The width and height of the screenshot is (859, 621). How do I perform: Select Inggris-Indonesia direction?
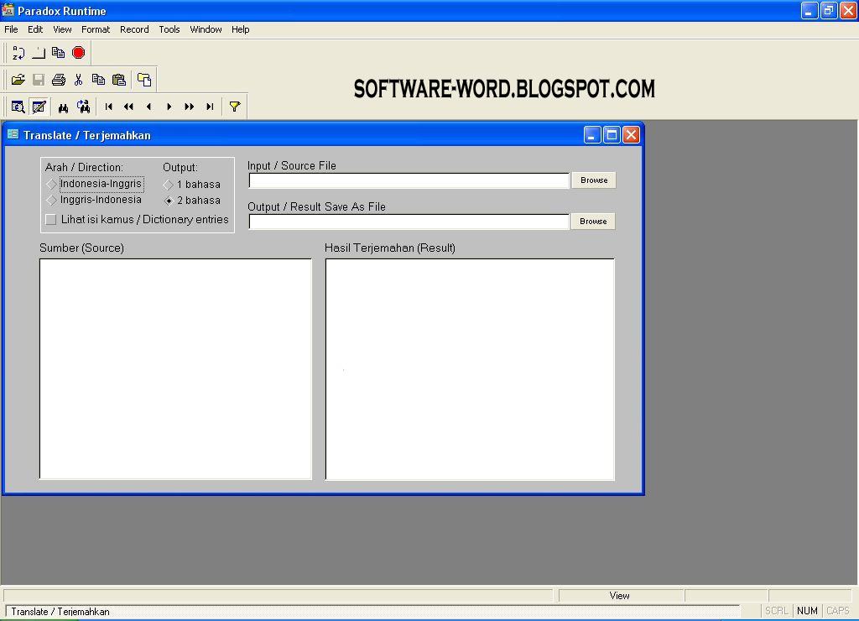click(94, 200)
